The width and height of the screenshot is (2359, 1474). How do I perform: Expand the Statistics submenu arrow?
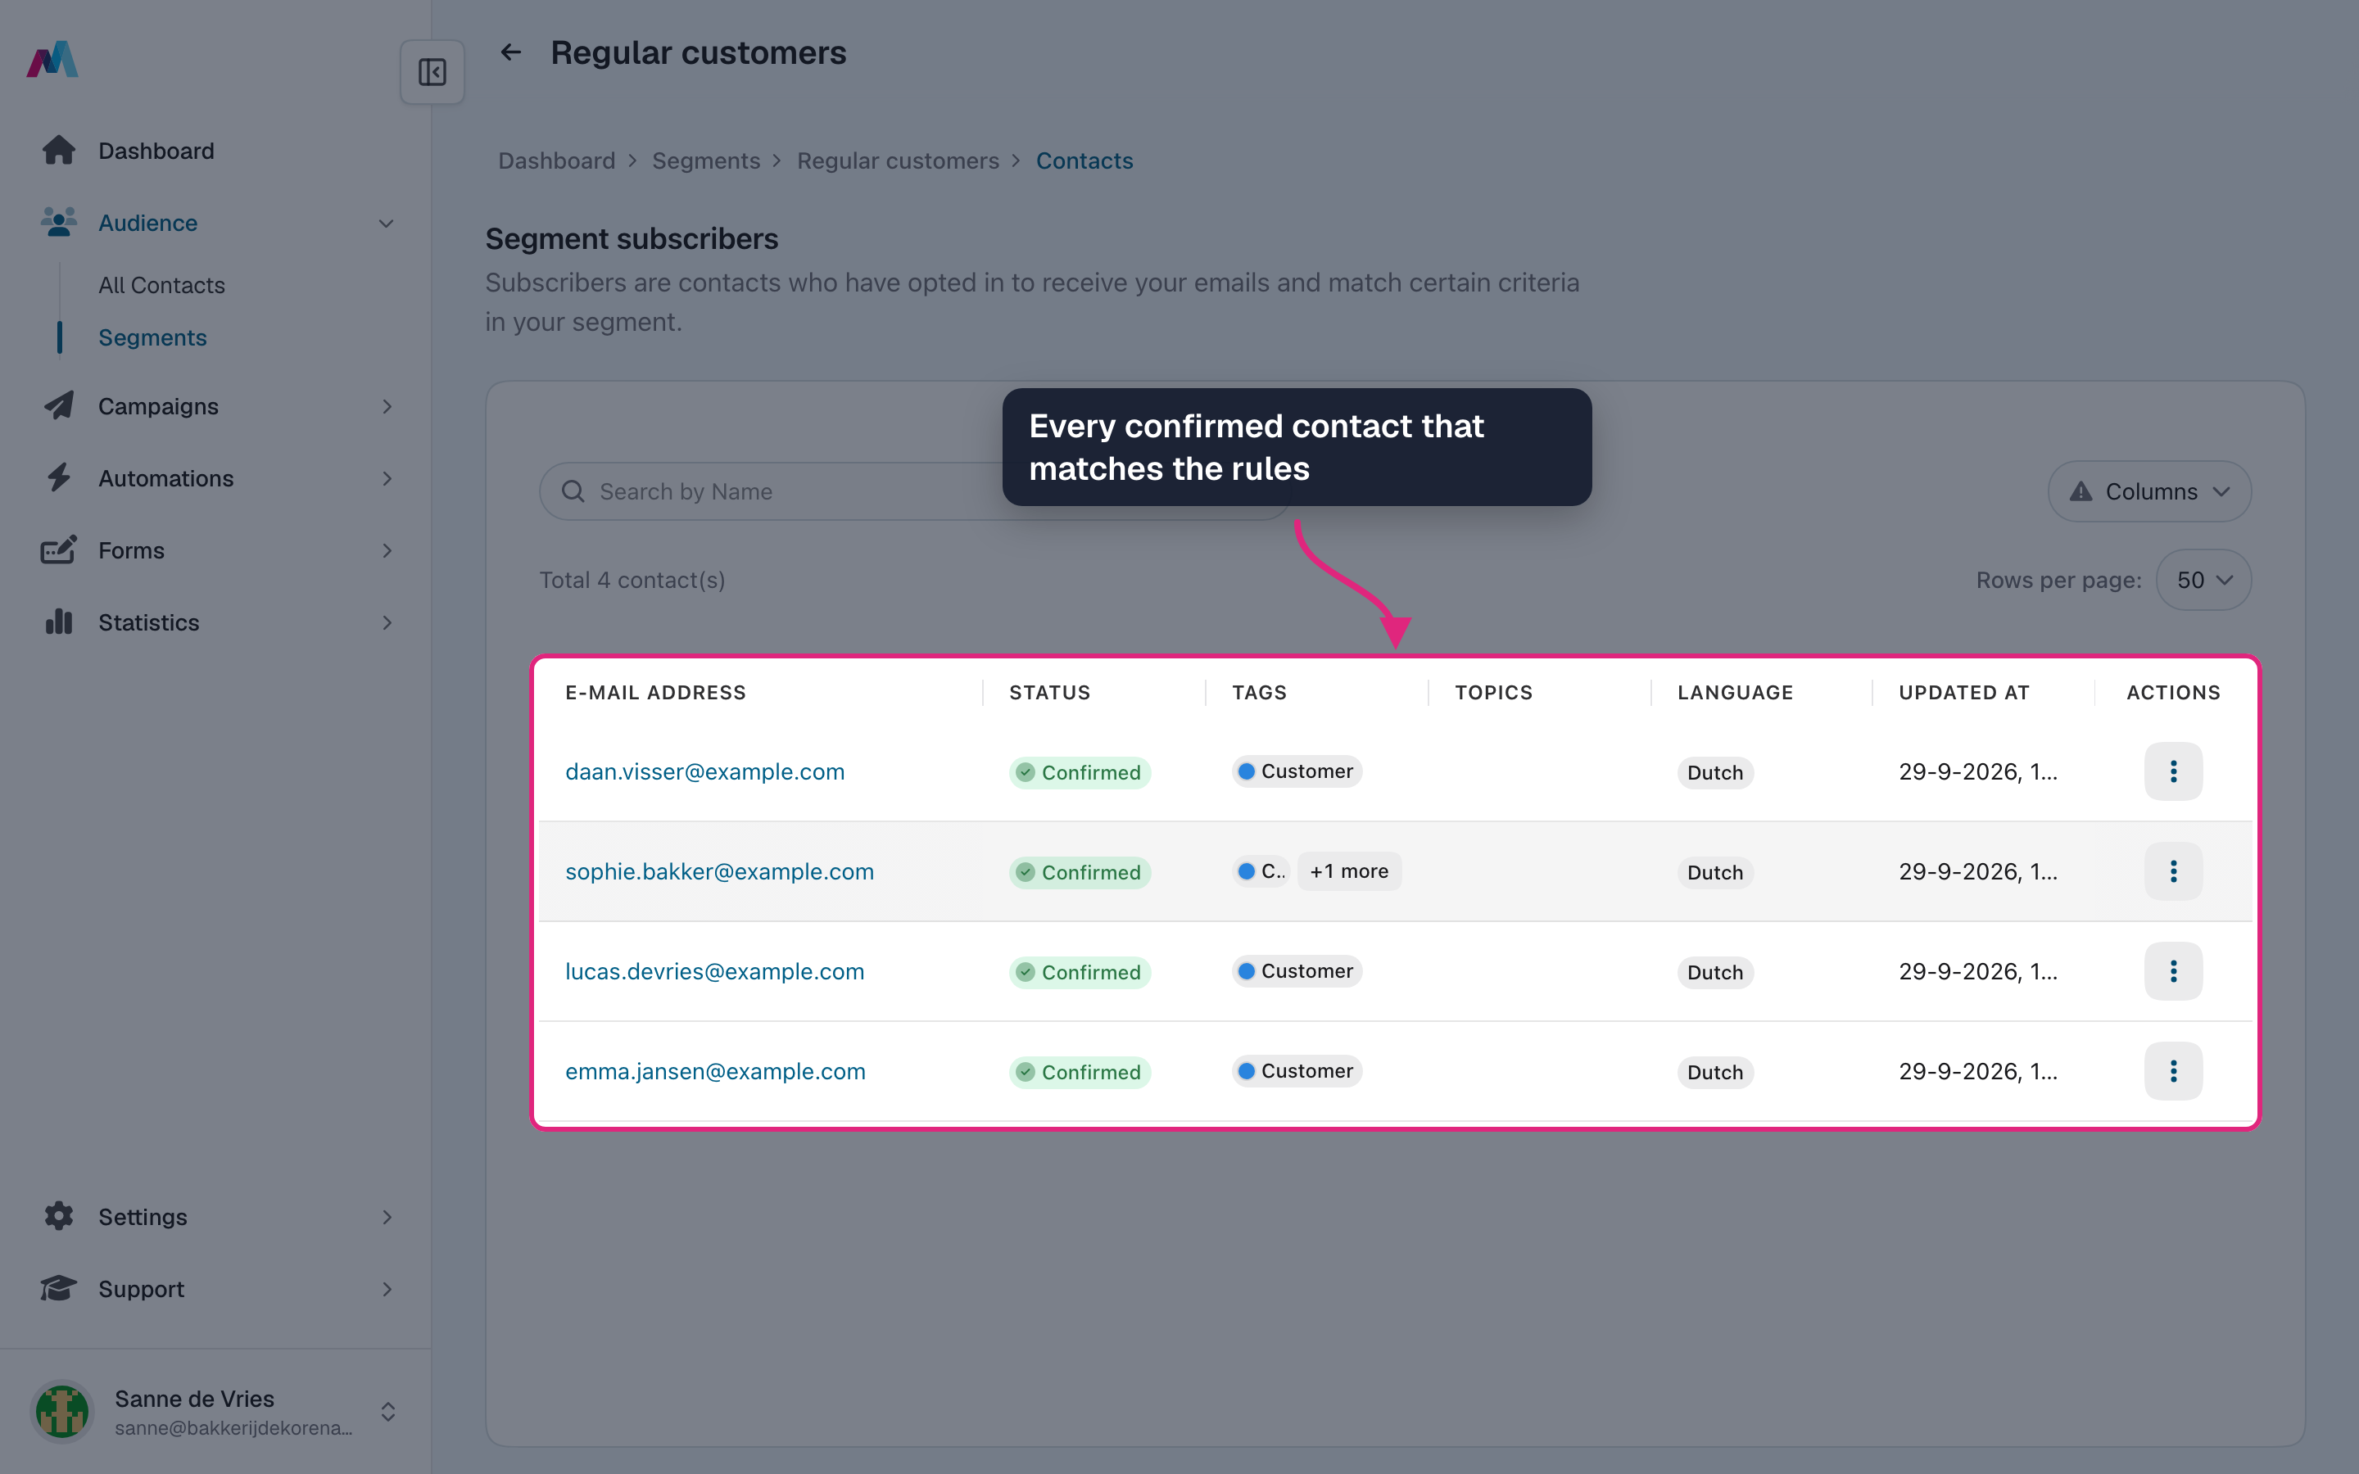(387, 623)
